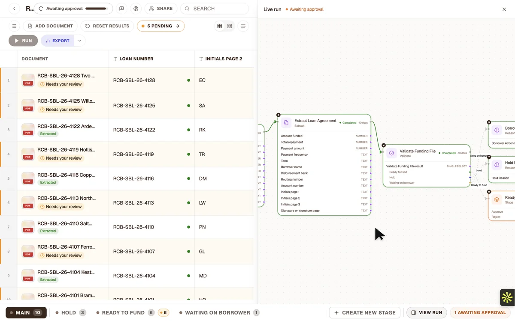515x321 pixels.
Task: Open the Main stage tab
Action: click(25, 312)
